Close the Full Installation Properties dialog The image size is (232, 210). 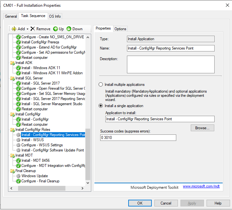(227, 5)
